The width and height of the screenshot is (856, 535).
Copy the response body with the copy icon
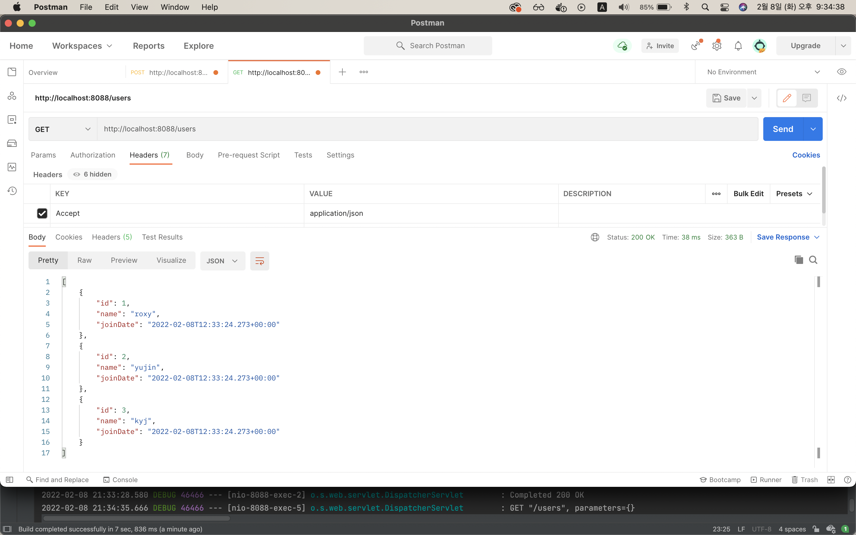pyautogui.click(x=798, y=260)
